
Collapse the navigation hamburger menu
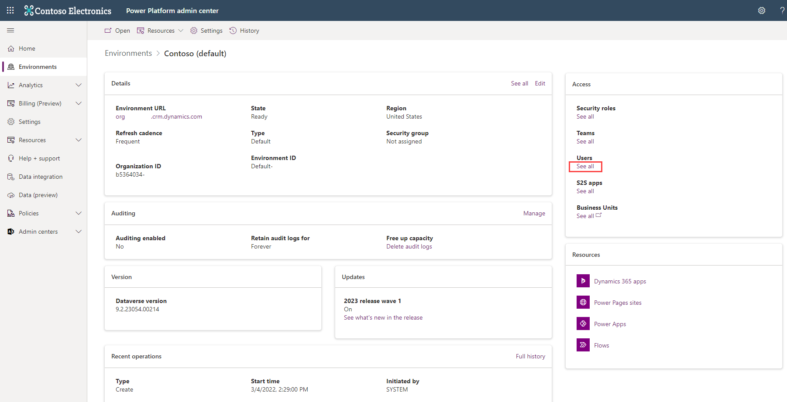[x=10, y=31]
